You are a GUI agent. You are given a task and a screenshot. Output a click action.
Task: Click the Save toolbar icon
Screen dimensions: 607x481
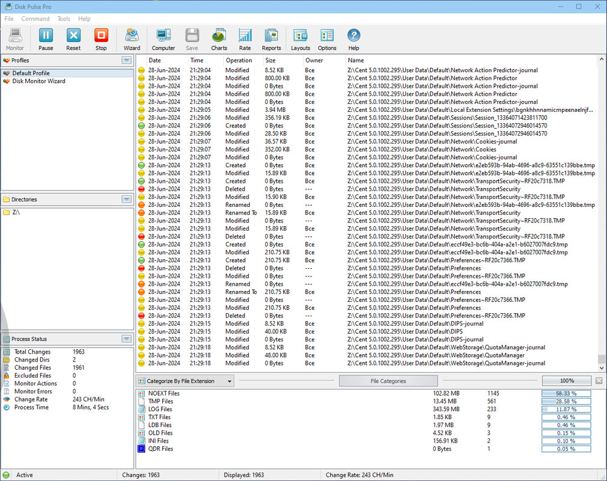coord(192,40)
